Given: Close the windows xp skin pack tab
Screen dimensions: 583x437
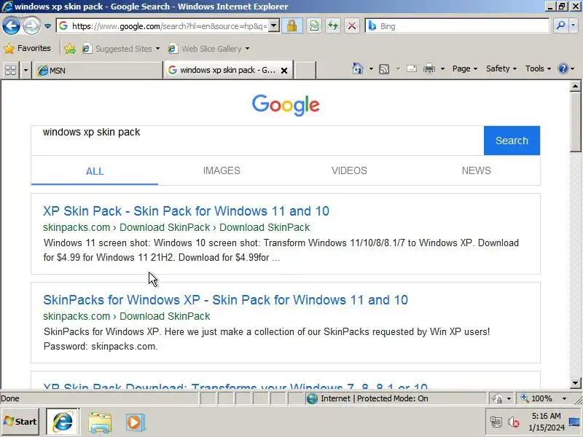Looking at the screenshot, I should [x=284, y=70].
